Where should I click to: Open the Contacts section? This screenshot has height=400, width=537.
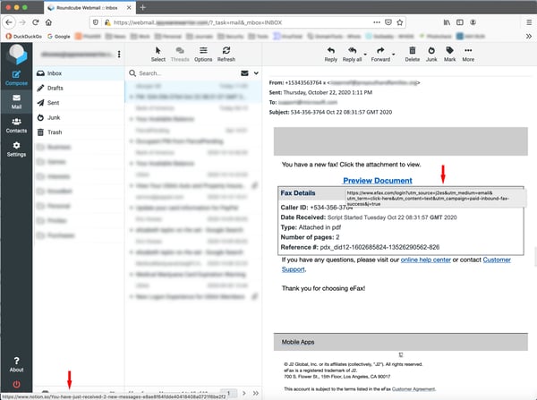click(16, 123)
